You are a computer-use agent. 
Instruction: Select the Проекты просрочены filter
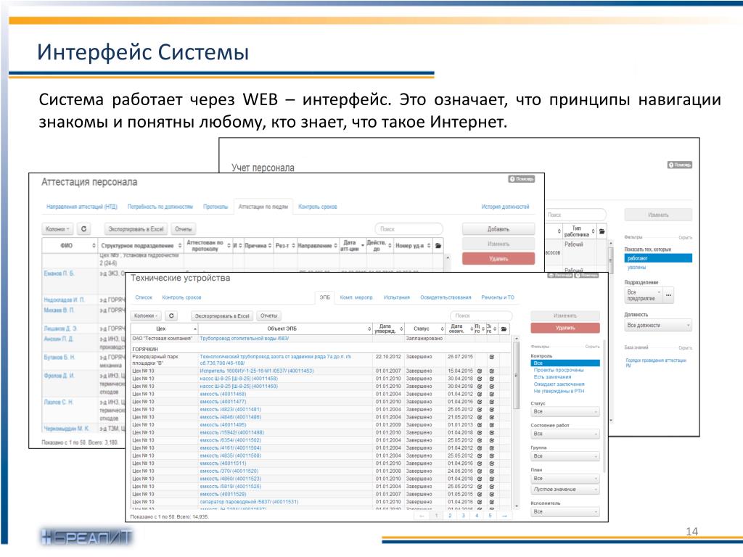pos(558,370)
